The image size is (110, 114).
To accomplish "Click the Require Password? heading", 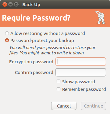I will (x=36, y=18).
